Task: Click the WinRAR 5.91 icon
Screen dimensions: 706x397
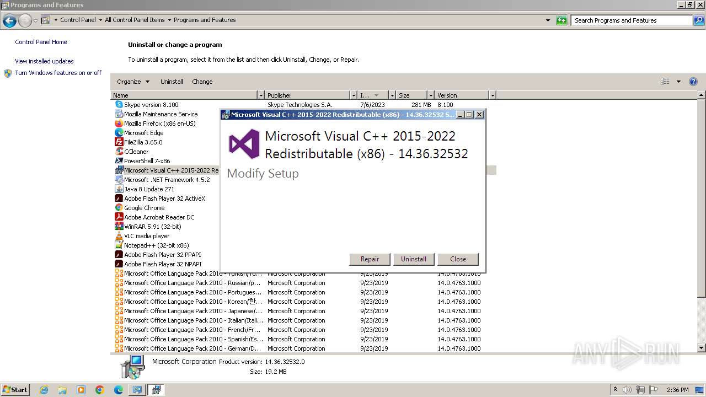Action: coord(119,226)
